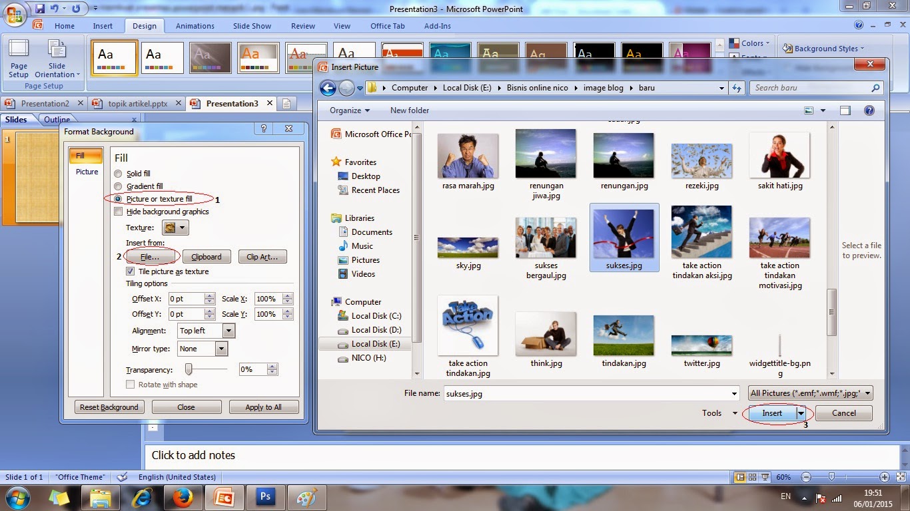Screen dimensions: 910x511
Task: Open the Organize menu in Insert Picture
Action: coord(349,110)
